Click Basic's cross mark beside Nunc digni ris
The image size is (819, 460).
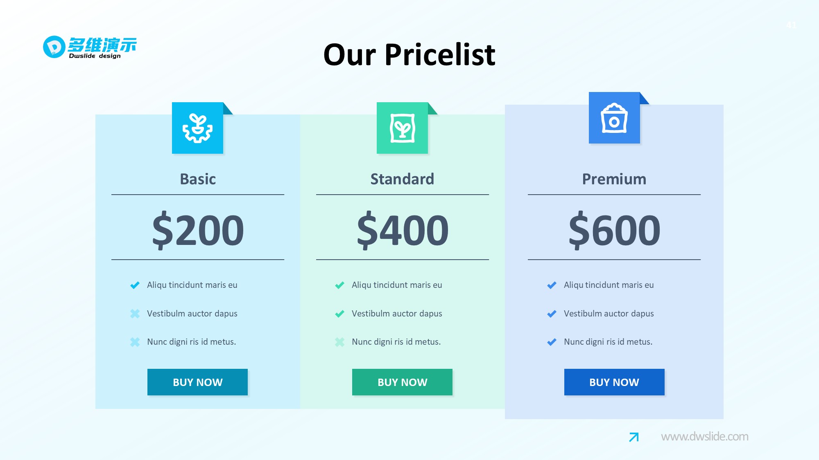point(135,342)
